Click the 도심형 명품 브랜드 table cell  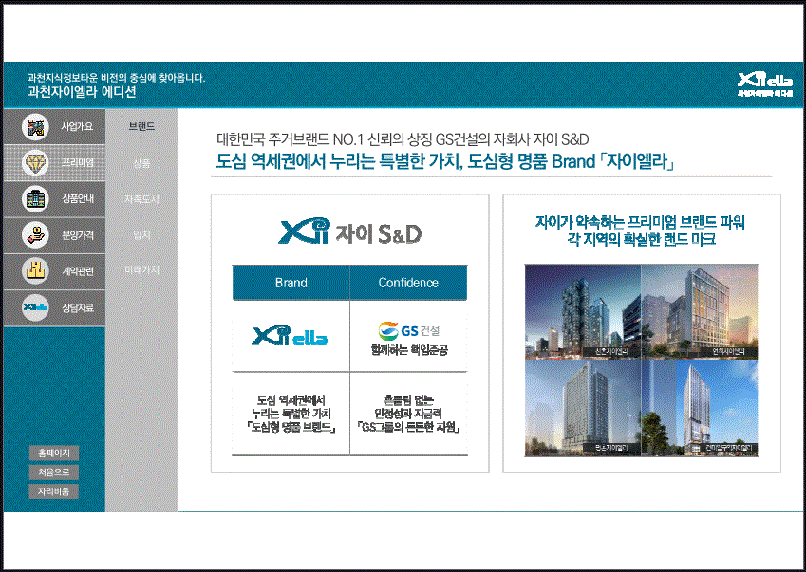pos(291,414)
